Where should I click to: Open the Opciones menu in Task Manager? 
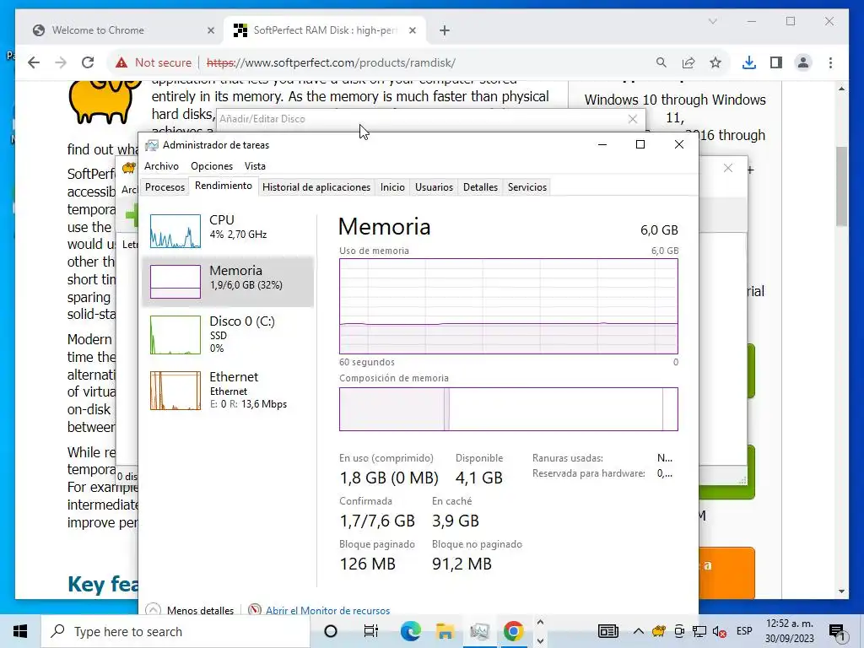212,166
